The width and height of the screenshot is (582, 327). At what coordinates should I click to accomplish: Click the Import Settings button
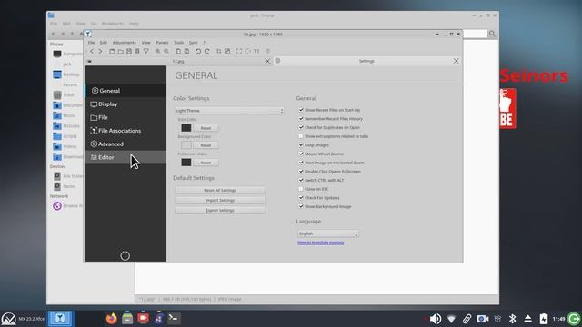click(220, 200)
